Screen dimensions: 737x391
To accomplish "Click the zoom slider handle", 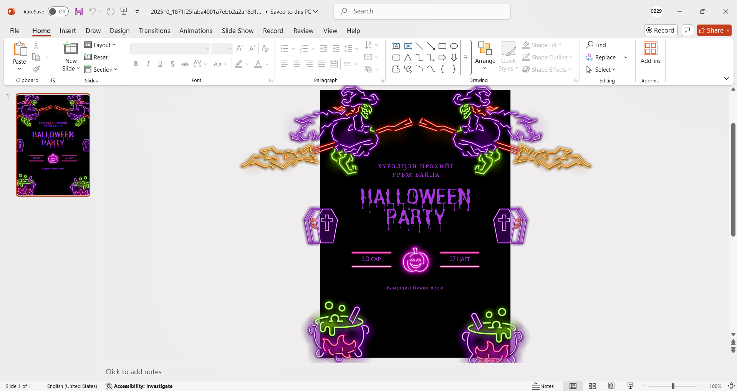I will click(x=673, y=386).
